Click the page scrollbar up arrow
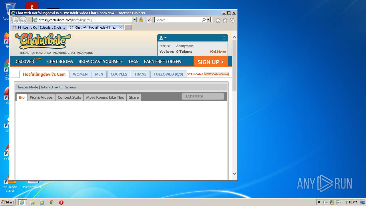Viewport: 366px width, 206px height. [x=234, y=37]
